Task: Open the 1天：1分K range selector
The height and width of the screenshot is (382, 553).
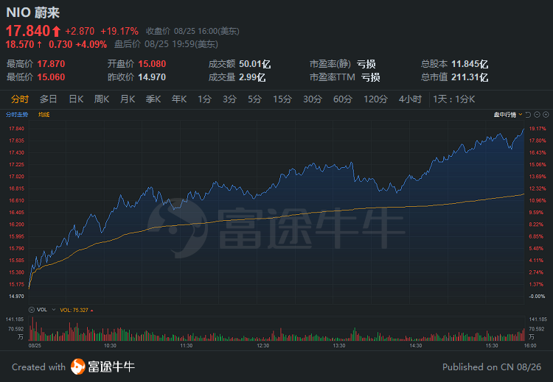Action: 454,99
